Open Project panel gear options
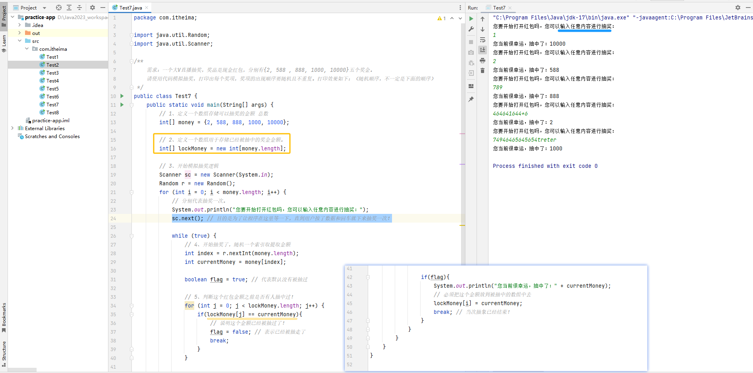This screenshot has height=373, width=753. tap(93, 8)
